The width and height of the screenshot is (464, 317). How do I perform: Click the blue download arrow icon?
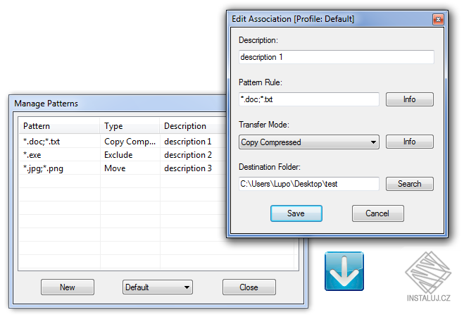pyautogui.click(x=344, y=271)
